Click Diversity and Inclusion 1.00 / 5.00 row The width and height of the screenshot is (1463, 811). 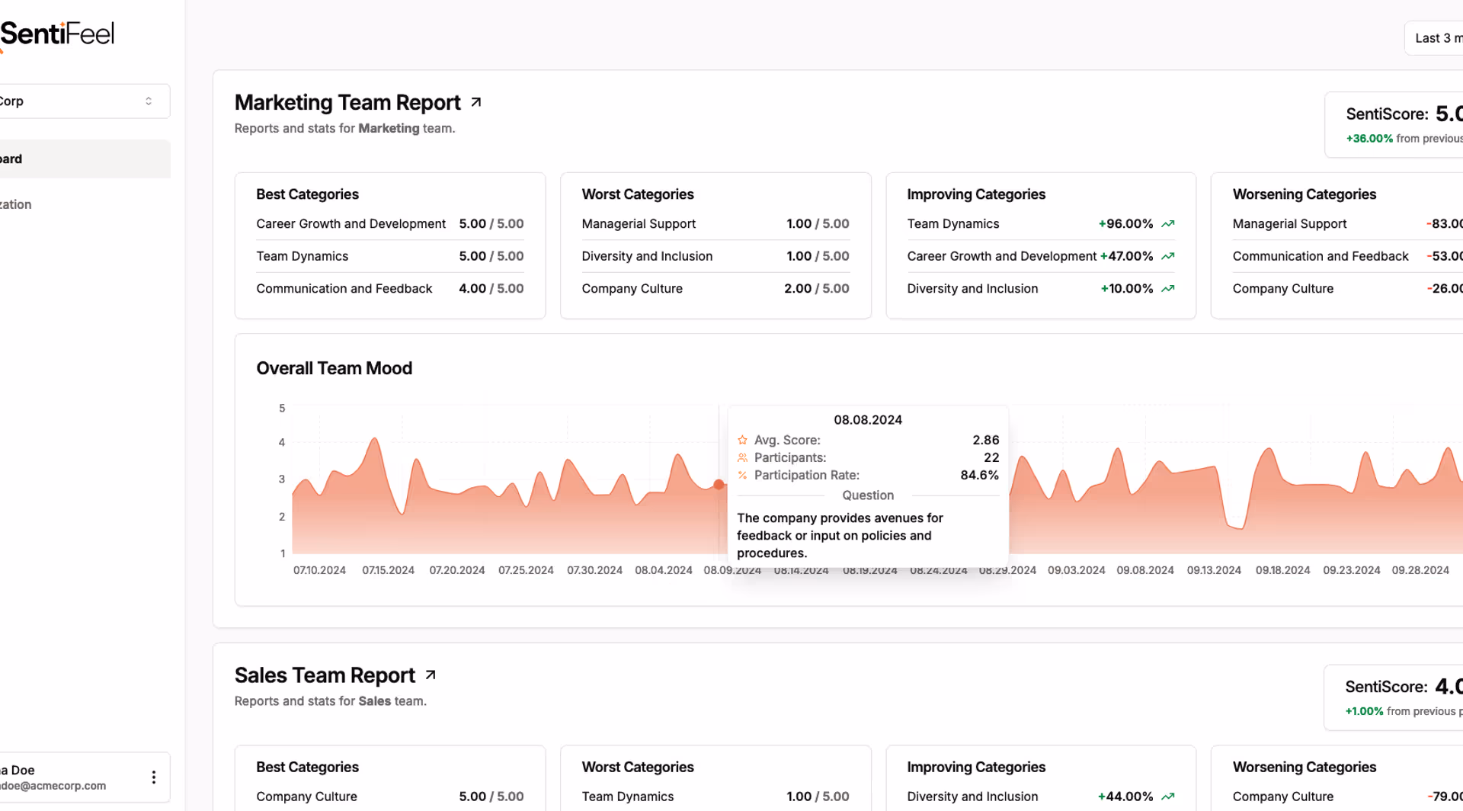click(715, 256)
